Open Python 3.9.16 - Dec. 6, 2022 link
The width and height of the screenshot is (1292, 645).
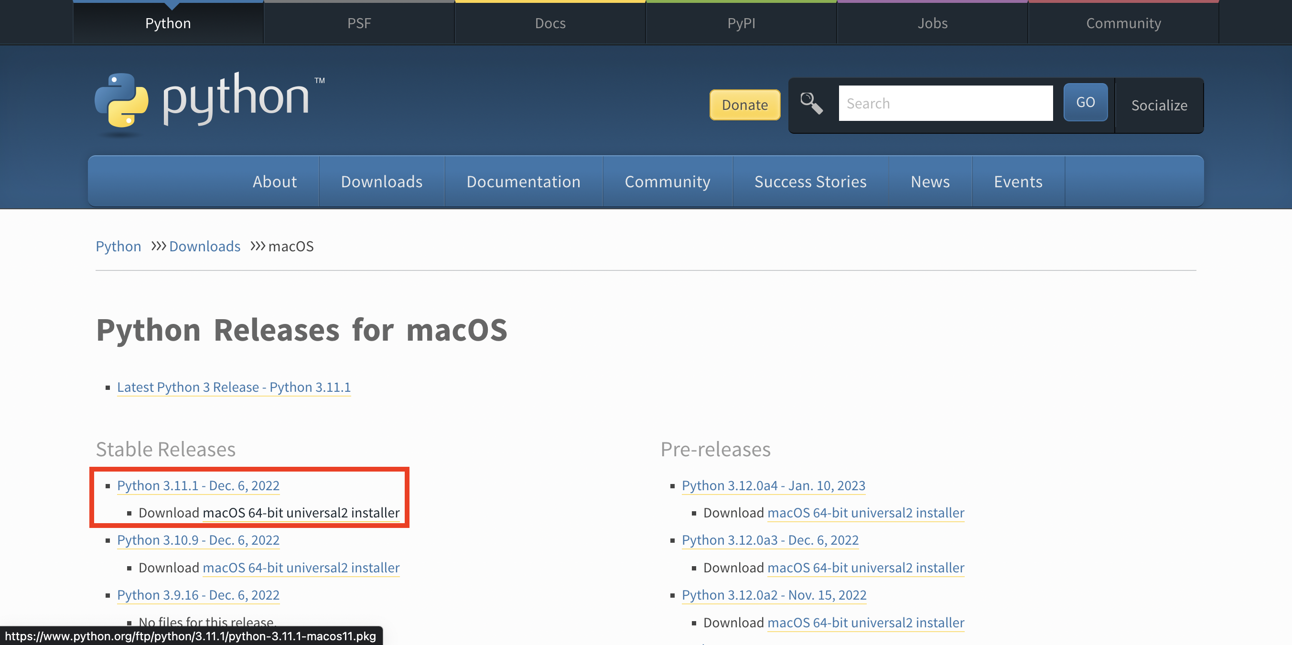(x=198, y=594)
